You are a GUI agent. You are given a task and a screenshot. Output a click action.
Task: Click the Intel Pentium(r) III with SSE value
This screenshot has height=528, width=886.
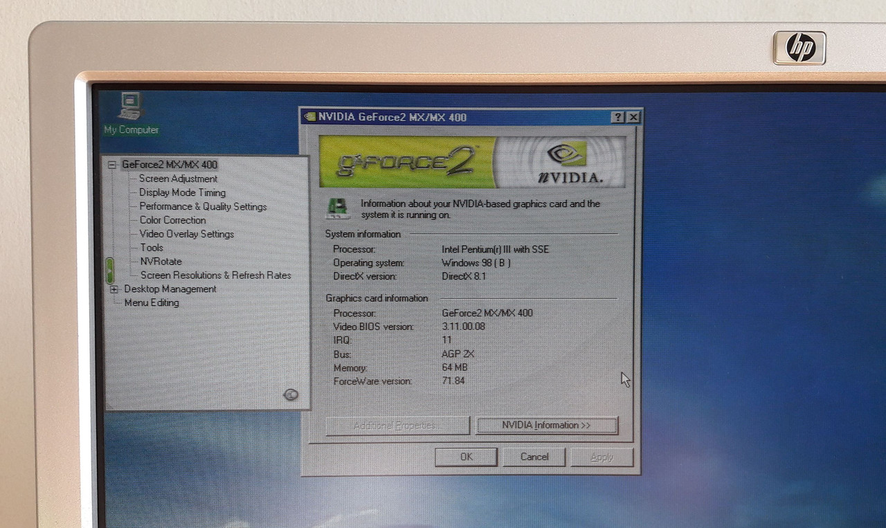pos(495,249)
